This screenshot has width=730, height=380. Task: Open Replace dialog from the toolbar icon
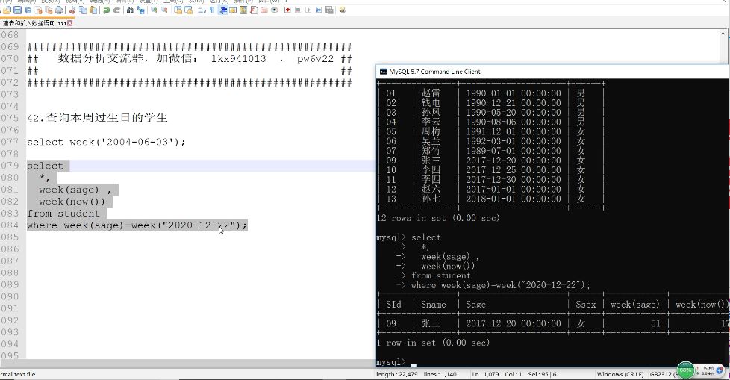(140, 10)
